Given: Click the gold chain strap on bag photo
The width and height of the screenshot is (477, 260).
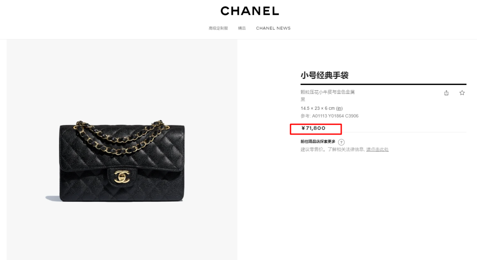Looking at the screenshot, I should coord(121,137).
